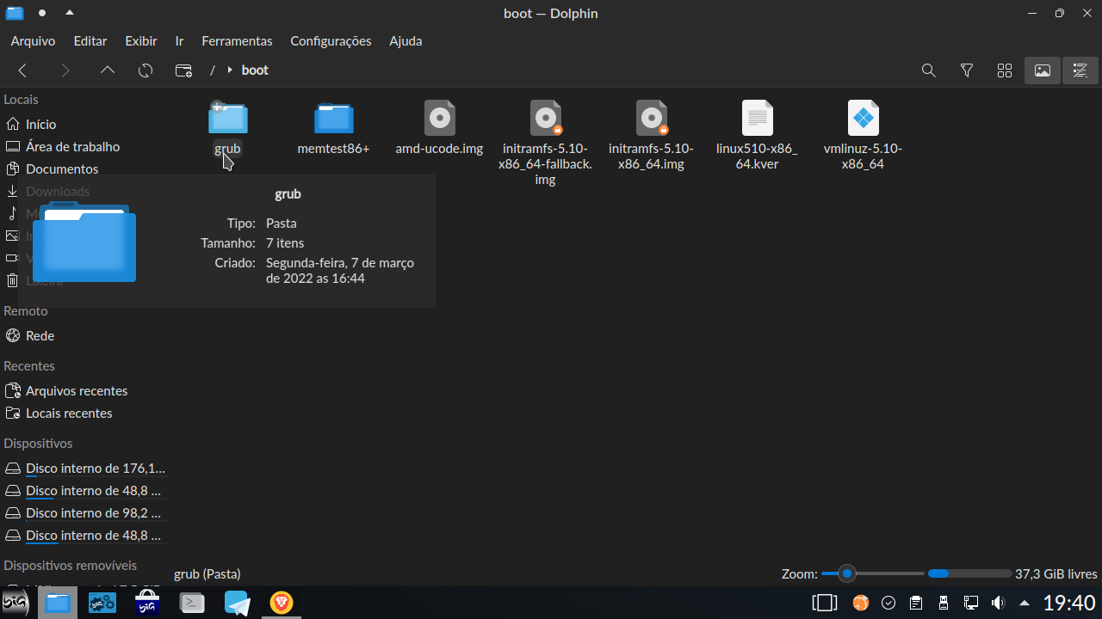Go forward with the toolbar's right arrow
Screen dimensions: 1102x619
click(65, 70)
